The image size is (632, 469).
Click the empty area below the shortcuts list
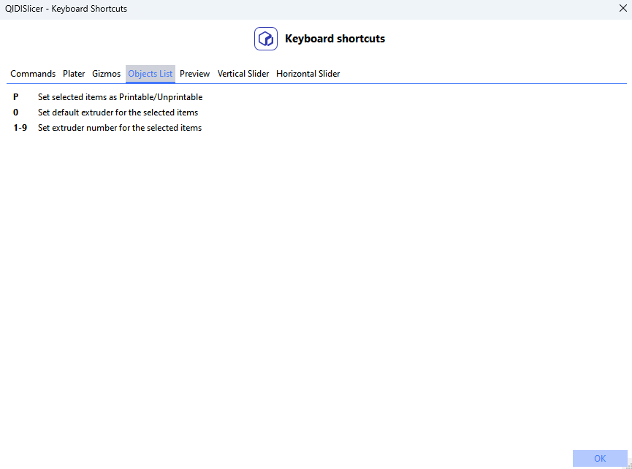tap(314, 292)
